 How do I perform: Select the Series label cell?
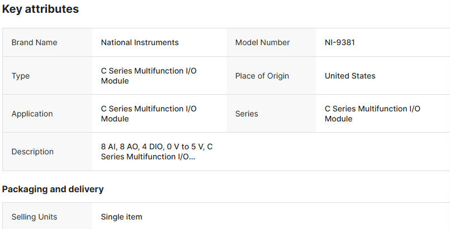[x=247, y=114]
